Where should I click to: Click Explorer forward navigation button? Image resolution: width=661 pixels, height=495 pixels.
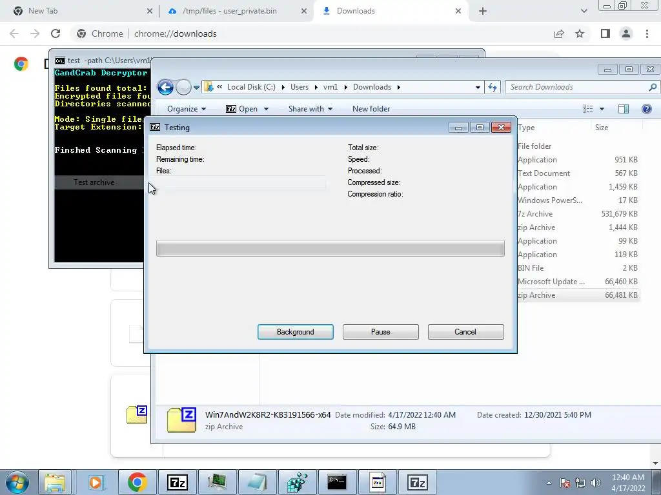(x=183, y=87)
